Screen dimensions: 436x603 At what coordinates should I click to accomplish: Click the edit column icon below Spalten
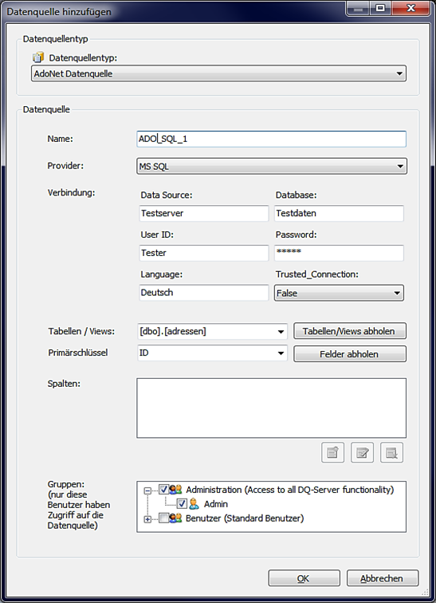click(362, 452)
